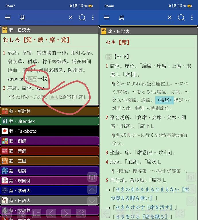Tap the 参考 tag before 2原写作「席」

pyautogui.click(x=55, y=97)
